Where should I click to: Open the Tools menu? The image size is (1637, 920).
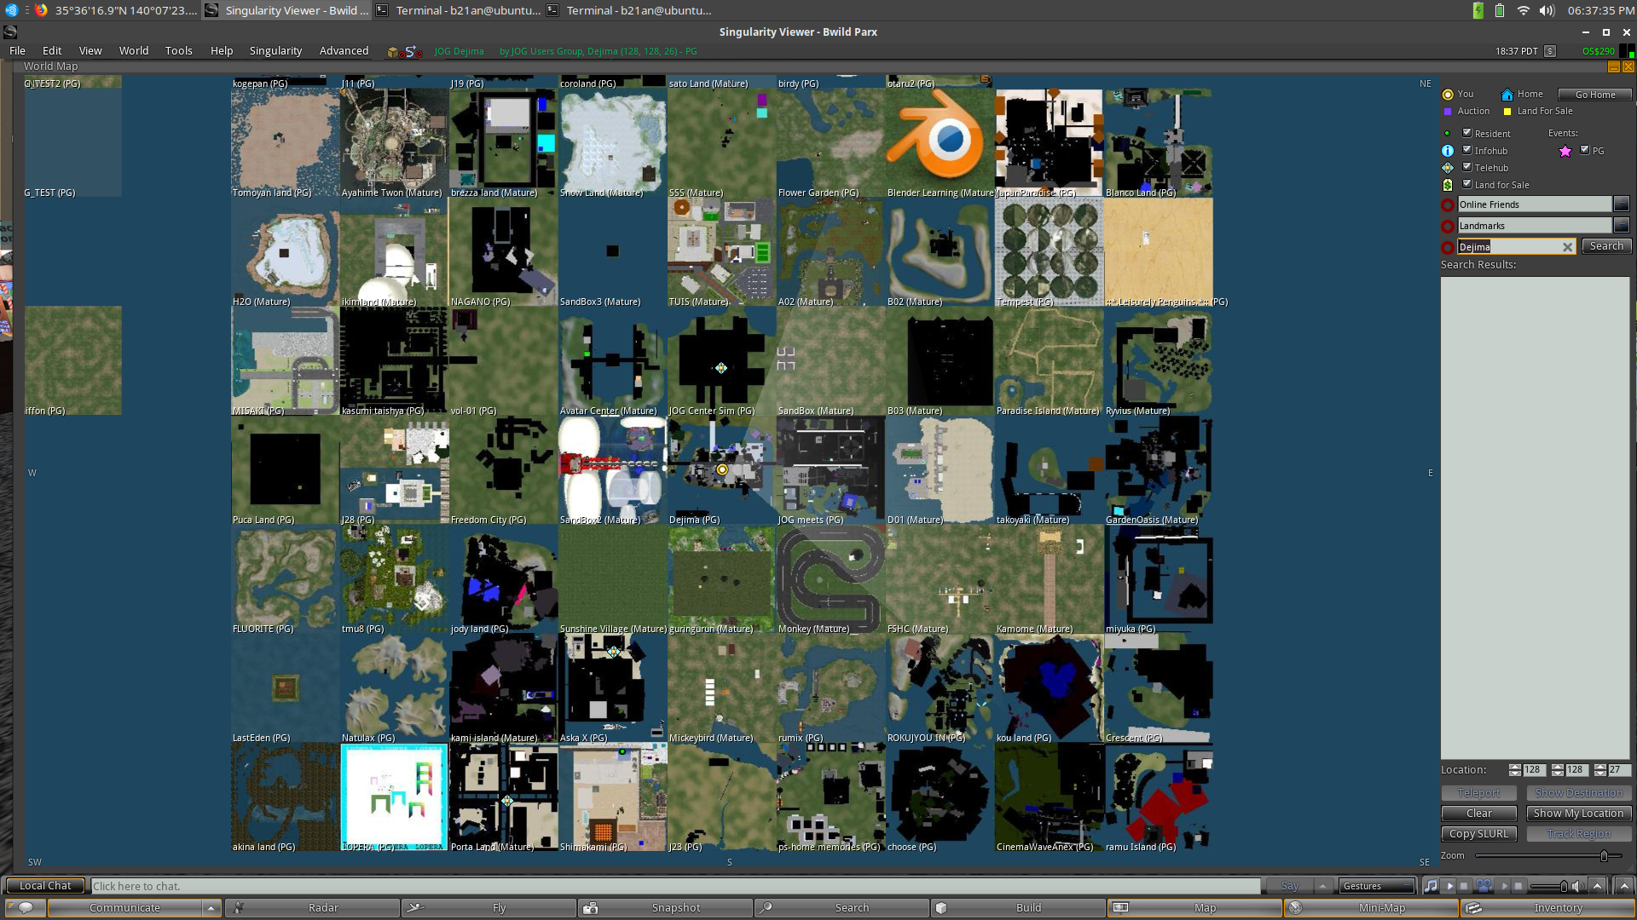click(x=179, y=51)
